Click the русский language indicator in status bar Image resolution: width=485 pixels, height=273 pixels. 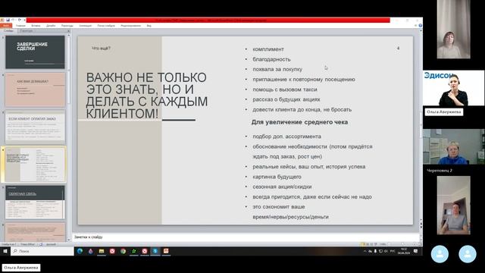coord(51,244)
